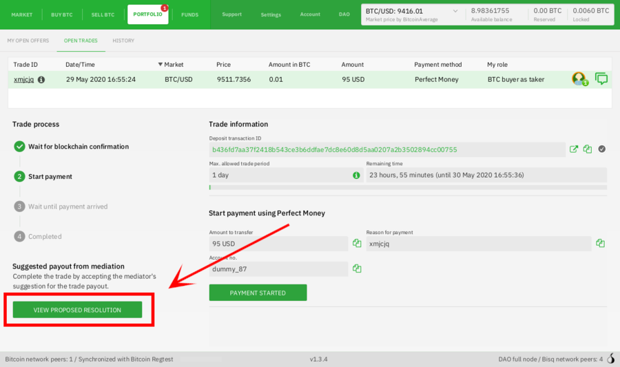
Task: Click the transaction confirmation checkmark indicator
Action: 601,149
